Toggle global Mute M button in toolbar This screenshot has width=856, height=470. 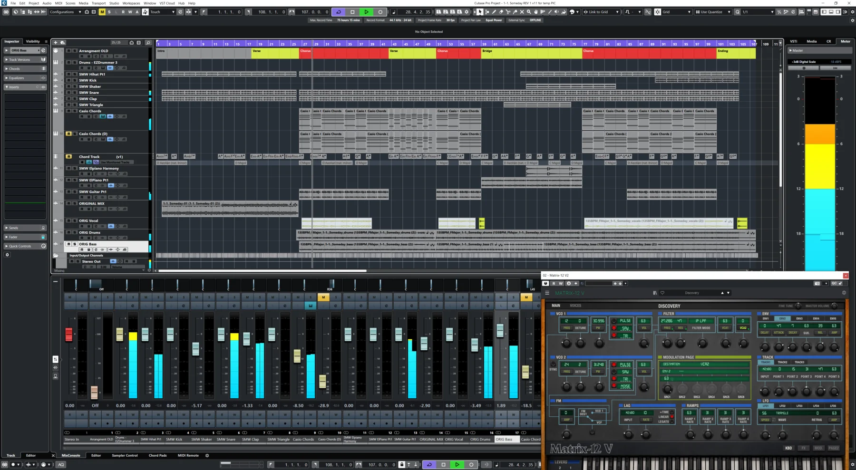click(102, 12)
